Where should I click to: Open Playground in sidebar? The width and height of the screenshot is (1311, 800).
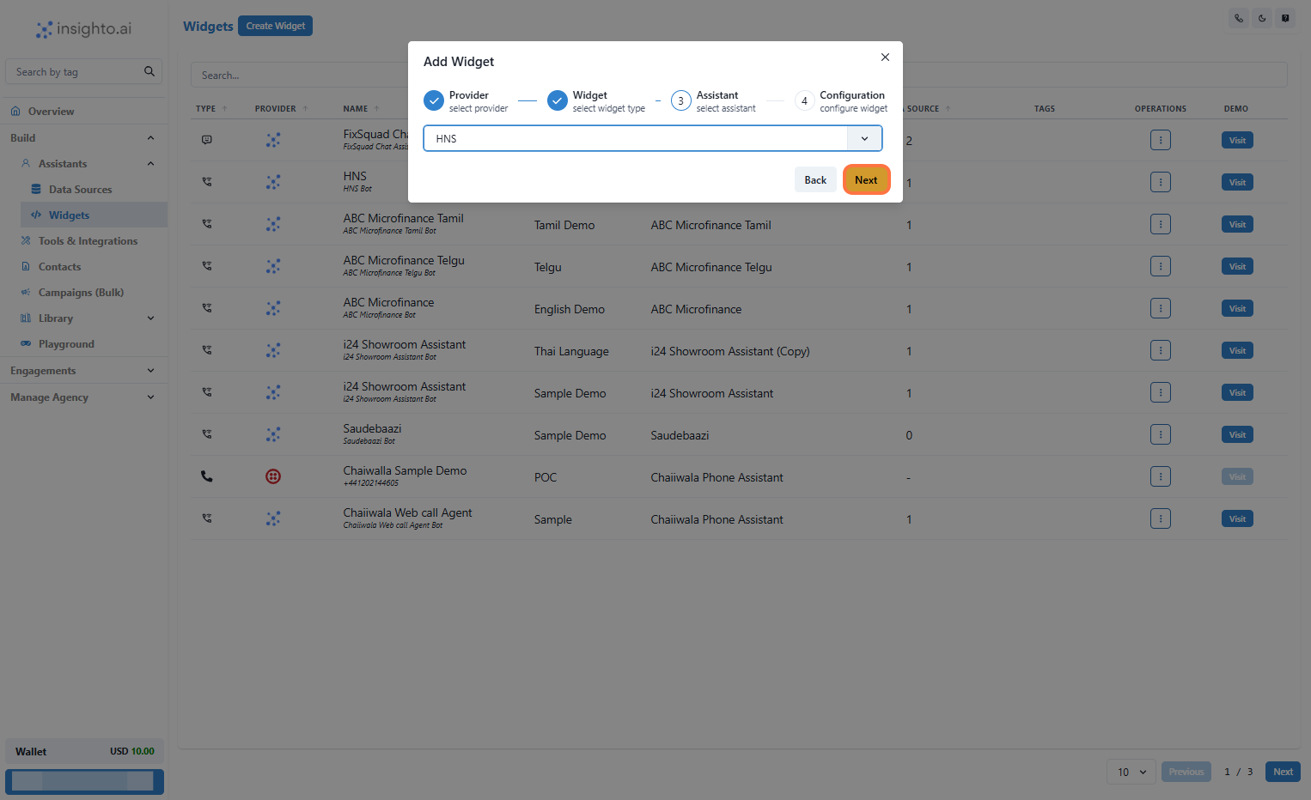[66, 344]
